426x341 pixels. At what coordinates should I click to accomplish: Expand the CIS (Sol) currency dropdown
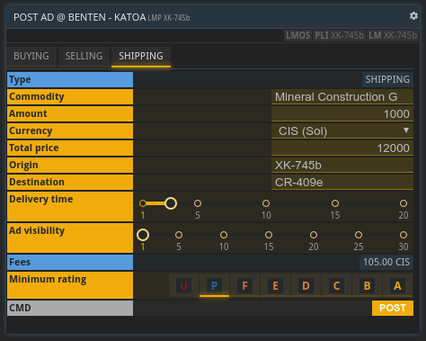pyautogui.click(x=342, y=131)
